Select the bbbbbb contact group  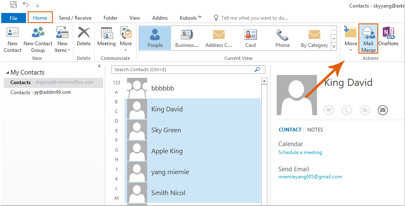point(192,88)
